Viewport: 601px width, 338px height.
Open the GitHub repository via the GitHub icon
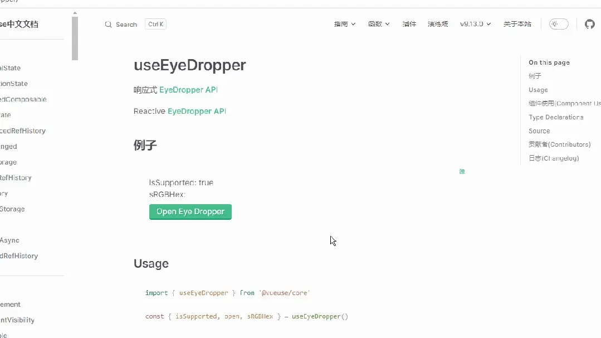pos(589,24)
